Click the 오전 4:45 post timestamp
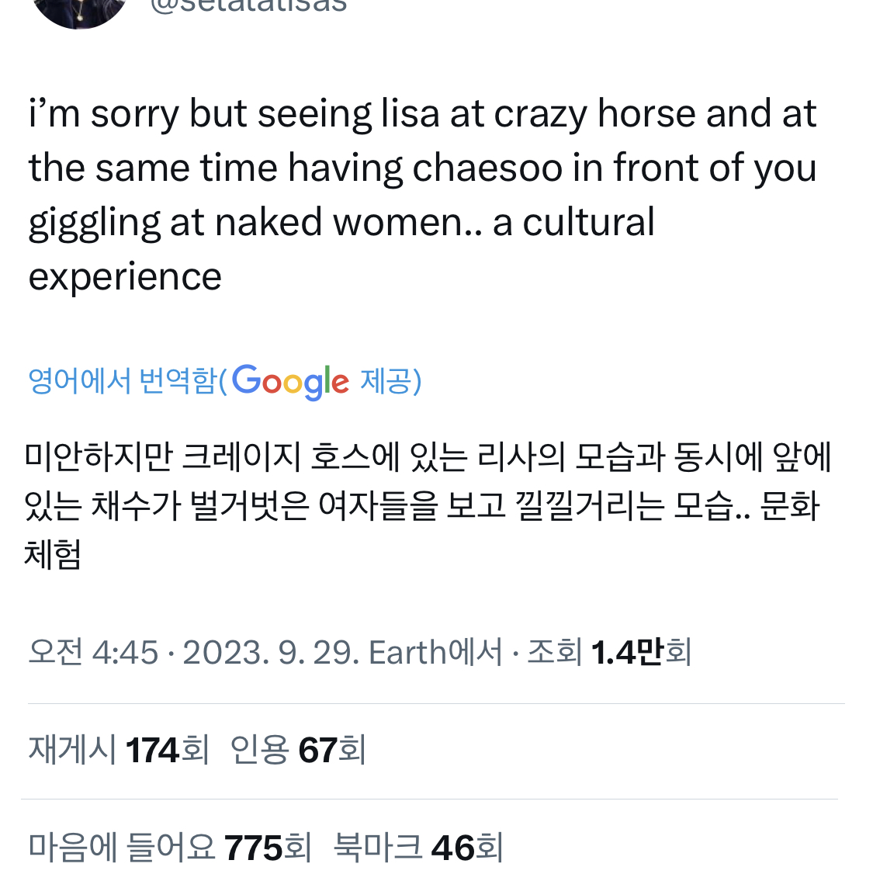This screenshot has width=873, height=881. [x=93, y=652]
